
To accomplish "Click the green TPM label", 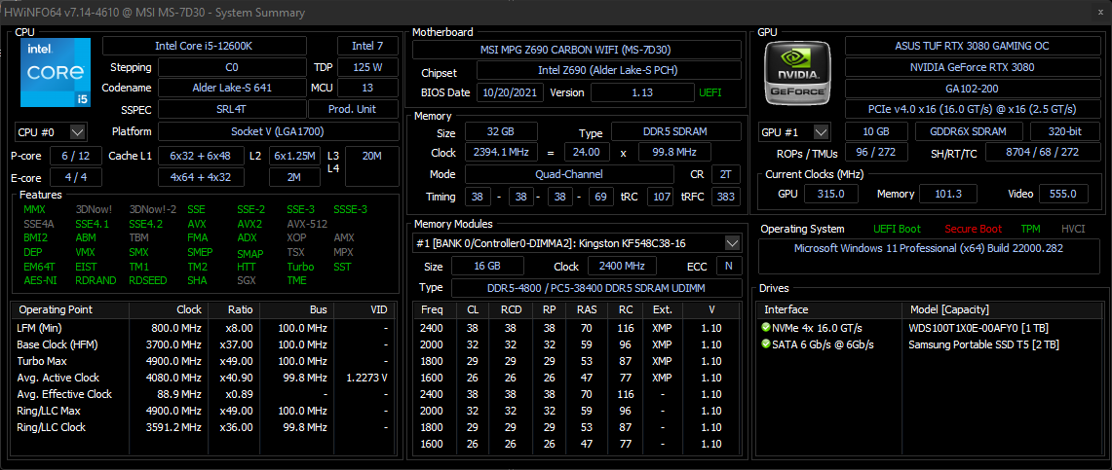I will (1030, 229).
